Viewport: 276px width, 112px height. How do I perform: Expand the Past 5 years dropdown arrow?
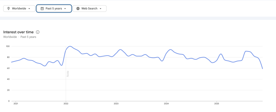65,9
